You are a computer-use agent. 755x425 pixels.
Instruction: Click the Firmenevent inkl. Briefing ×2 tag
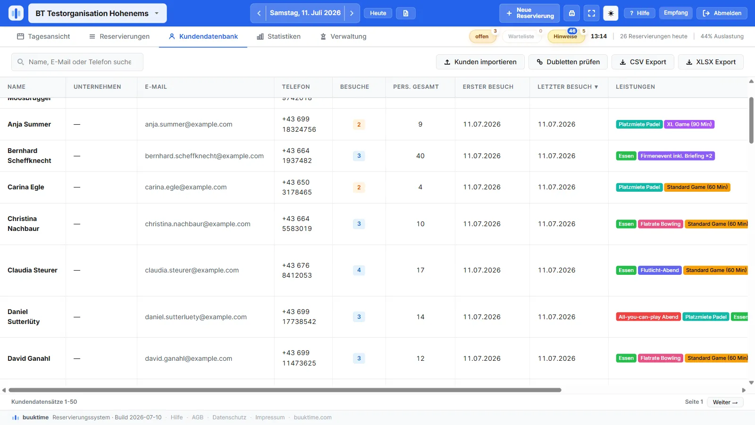[x=676, y=156]
